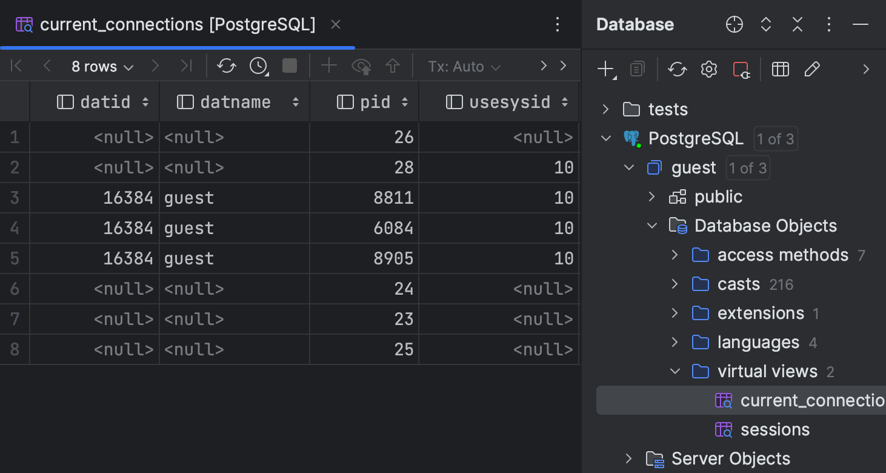
Task: Toggle sort on the usesysid column
Action: (565, 101)
